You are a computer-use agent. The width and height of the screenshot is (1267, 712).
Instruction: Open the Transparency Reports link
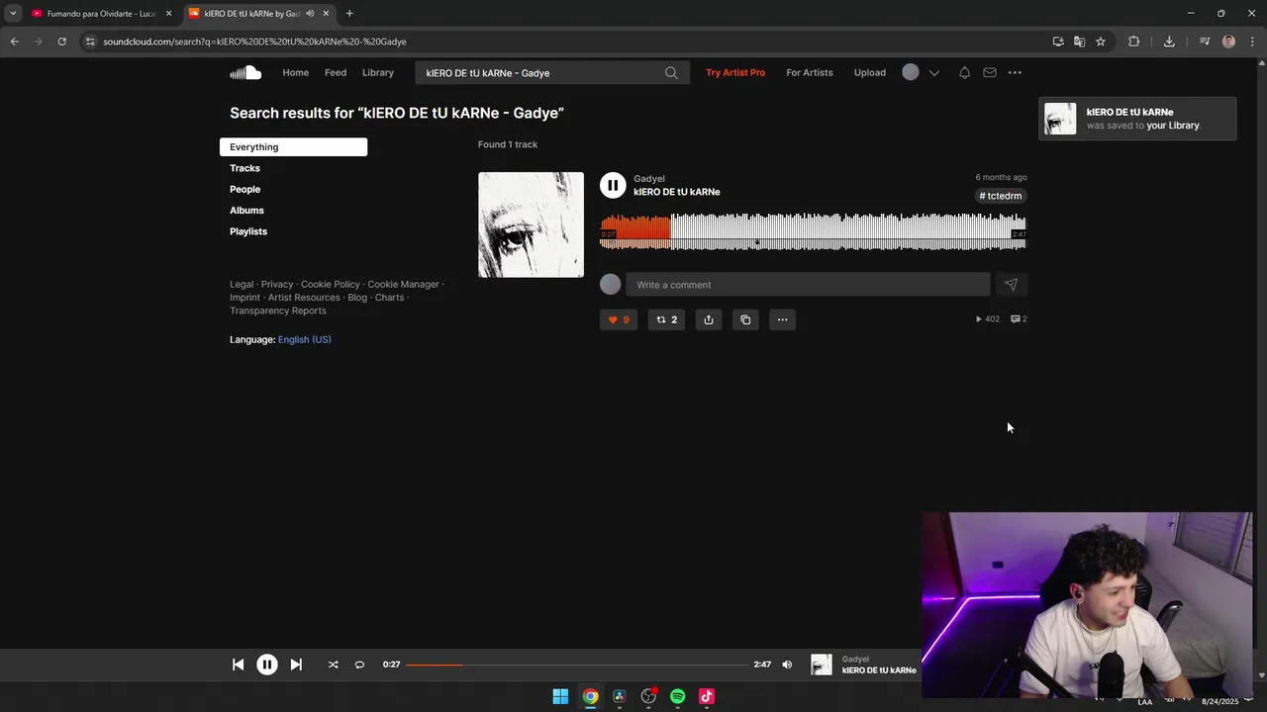point(278,311)
